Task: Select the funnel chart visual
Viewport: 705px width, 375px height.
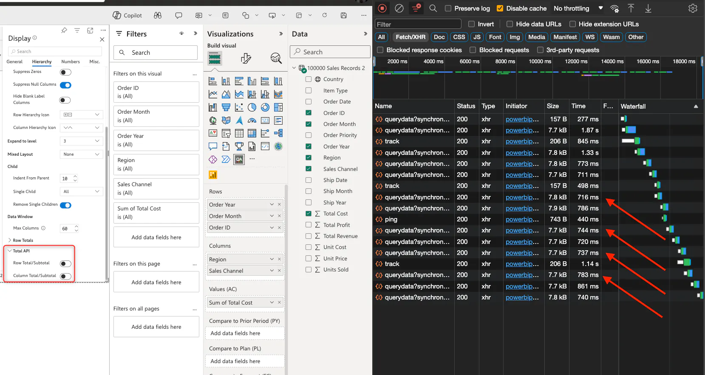Action: point(226,107)
